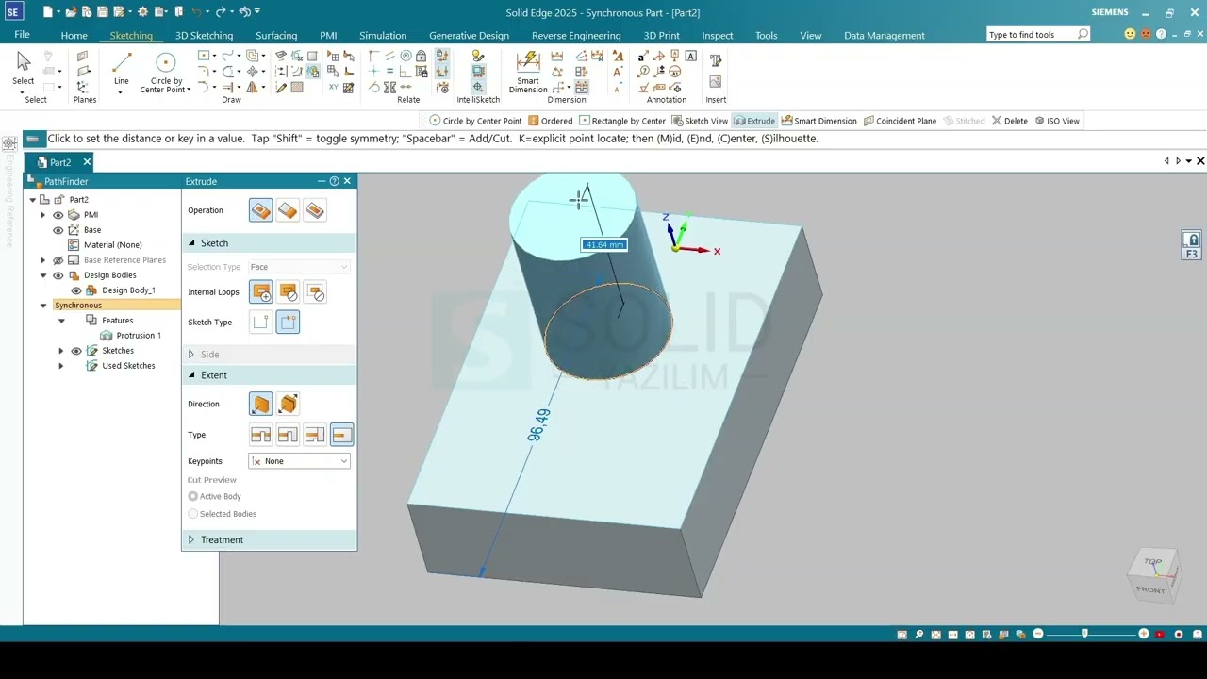Click the zoom-out minus button
1207x679 pixels.
[1038, 634]
